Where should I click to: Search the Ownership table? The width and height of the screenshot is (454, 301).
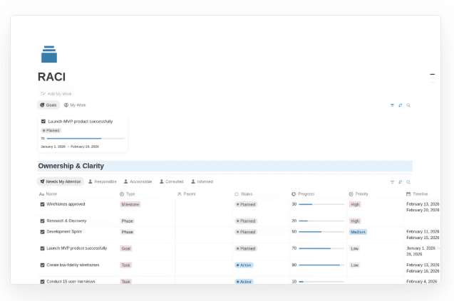[408, 182]
